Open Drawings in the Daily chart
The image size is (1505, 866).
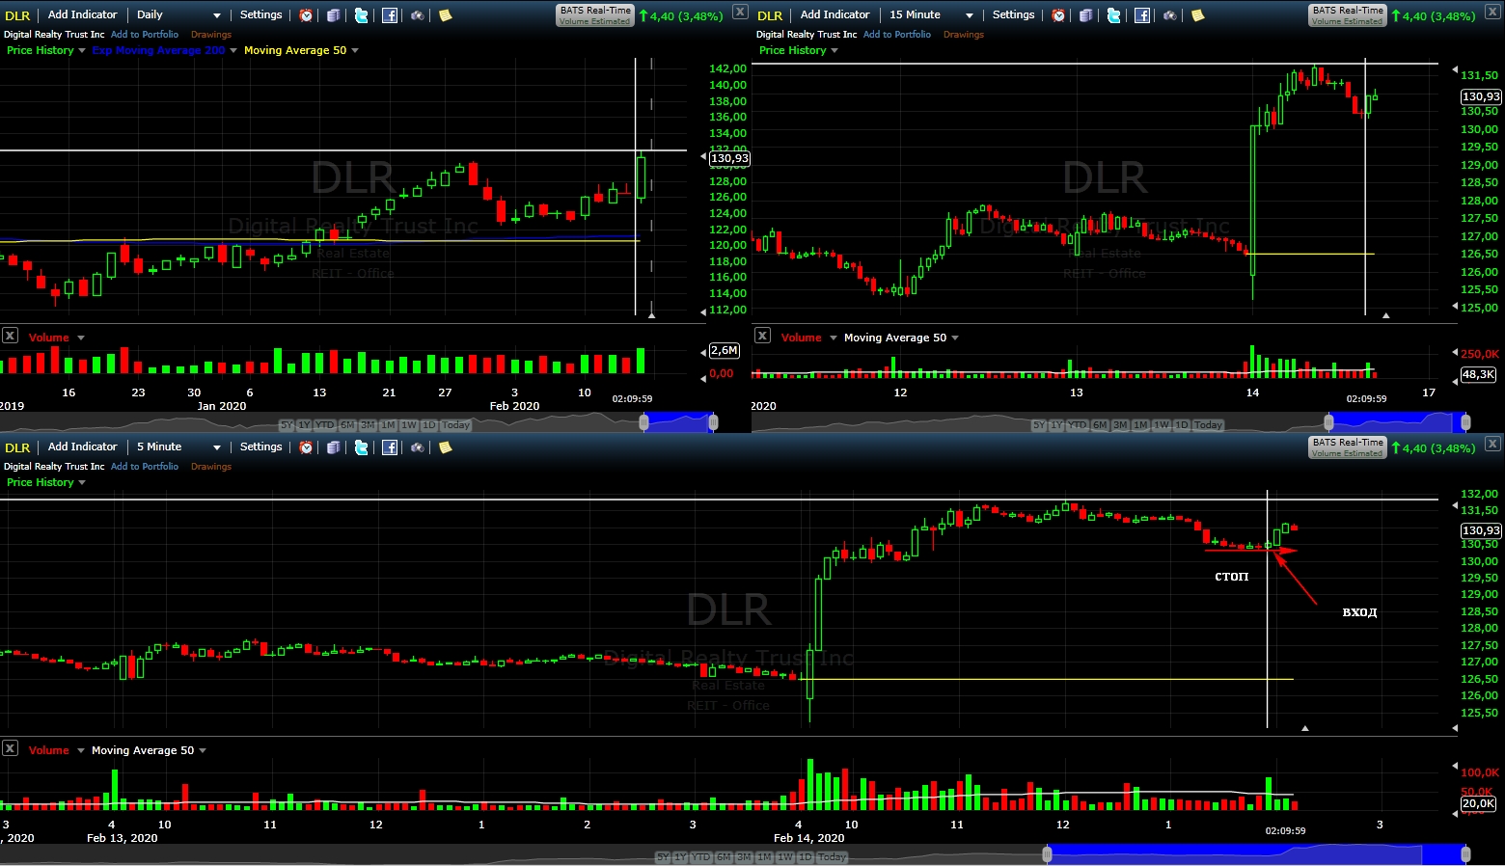[x=211, y=35]
